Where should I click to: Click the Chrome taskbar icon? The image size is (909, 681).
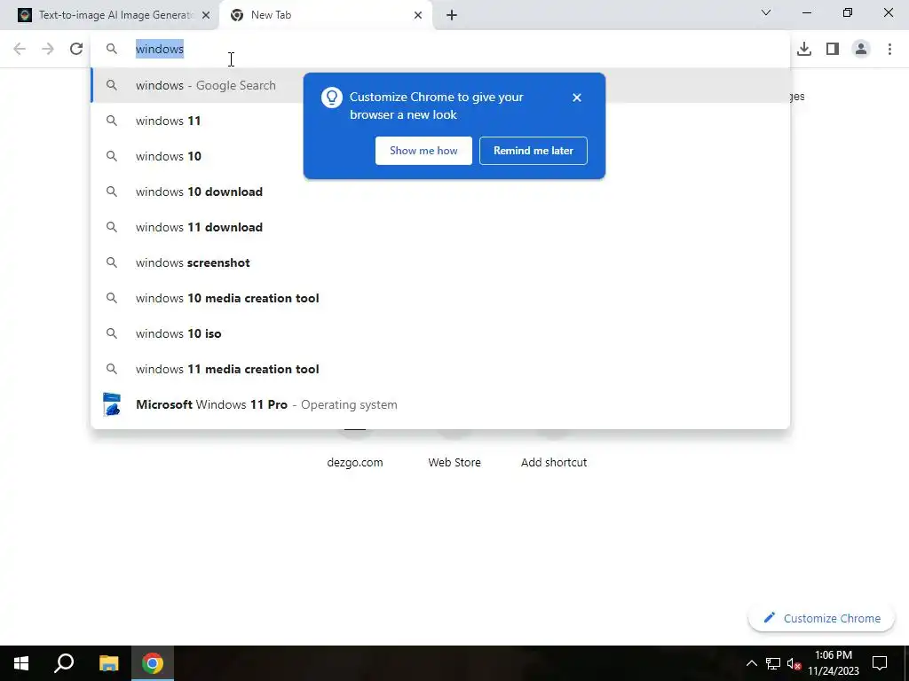153,663
